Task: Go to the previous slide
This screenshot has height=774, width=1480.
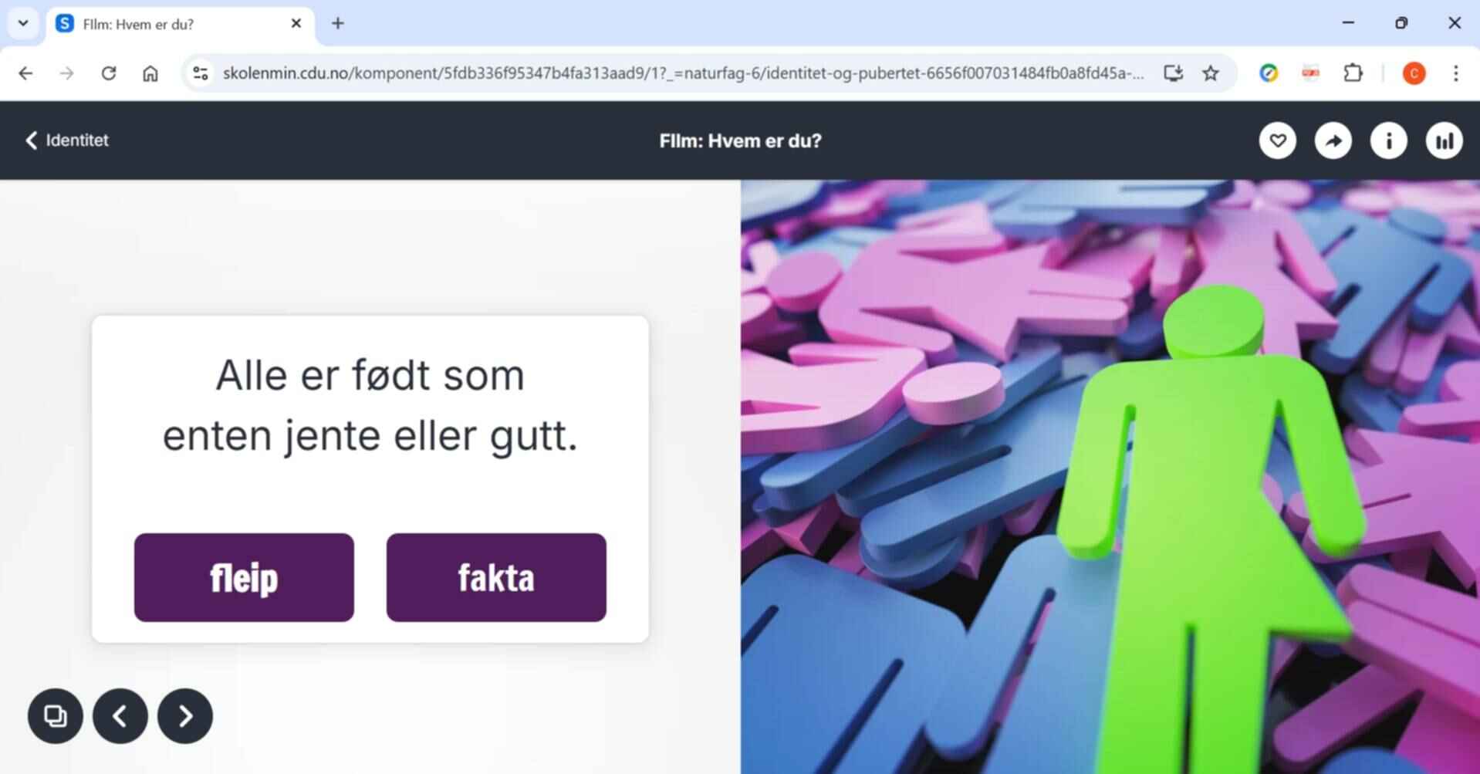Action: (120, 716)
